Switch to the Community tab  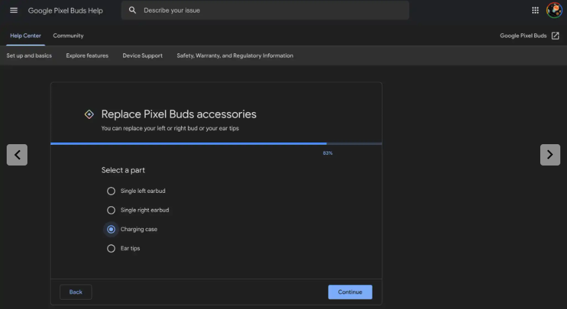coord(68,36)
